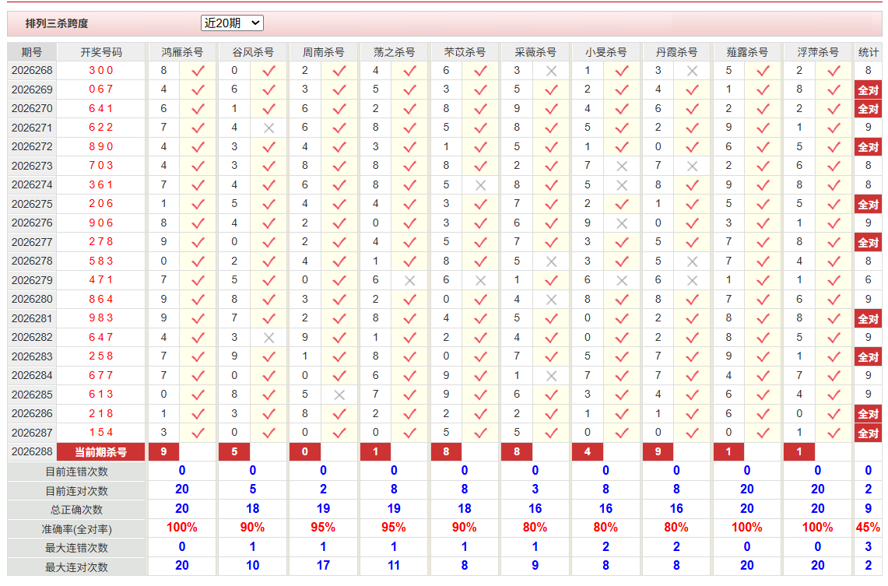Click the gray X in row 2026273 小旻杀号
The image size is (888, 586).
tap(622, 166)
